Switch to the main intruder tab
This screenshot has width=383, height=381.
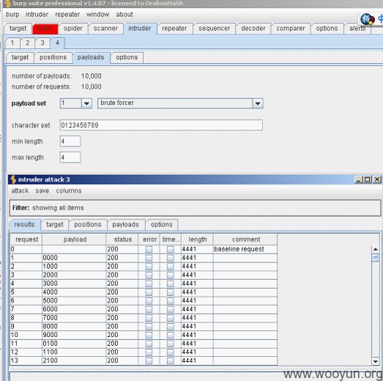click(x=140, y=29)
